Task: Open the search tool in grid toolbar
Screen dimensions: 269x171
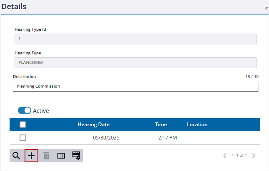Action: [16, 156]
